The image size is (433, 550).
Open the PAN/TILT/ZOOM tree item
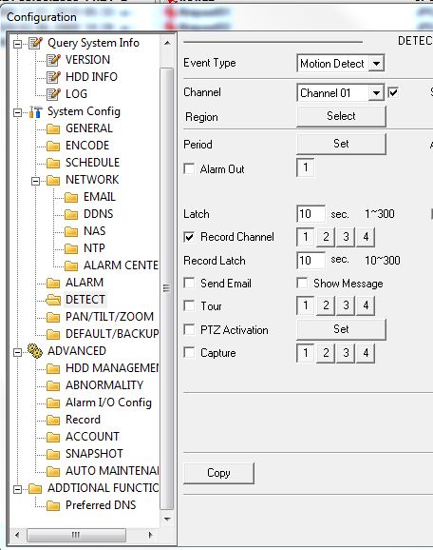[109, 317]
